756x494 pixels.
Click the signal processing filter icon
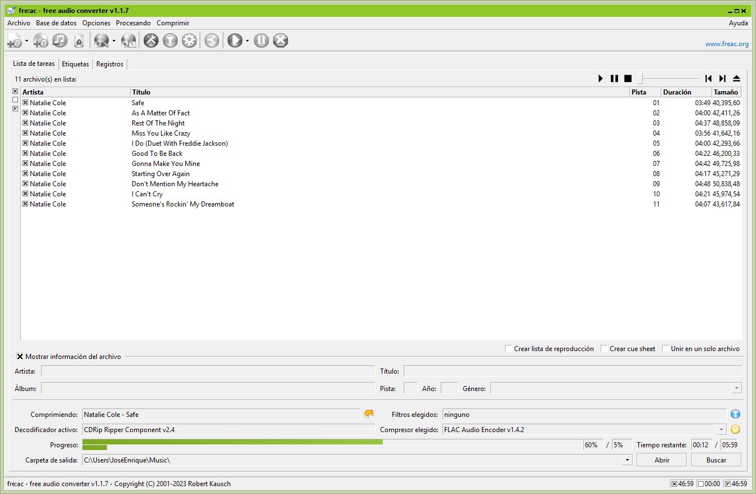(170, 41)
